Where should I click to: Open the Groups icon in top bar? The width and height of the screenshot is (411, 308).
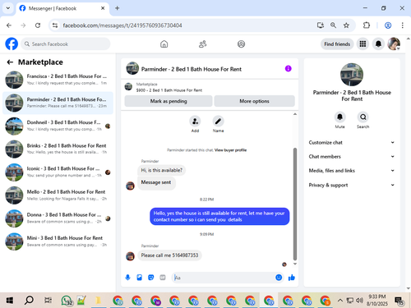click(x=241, y=44)
